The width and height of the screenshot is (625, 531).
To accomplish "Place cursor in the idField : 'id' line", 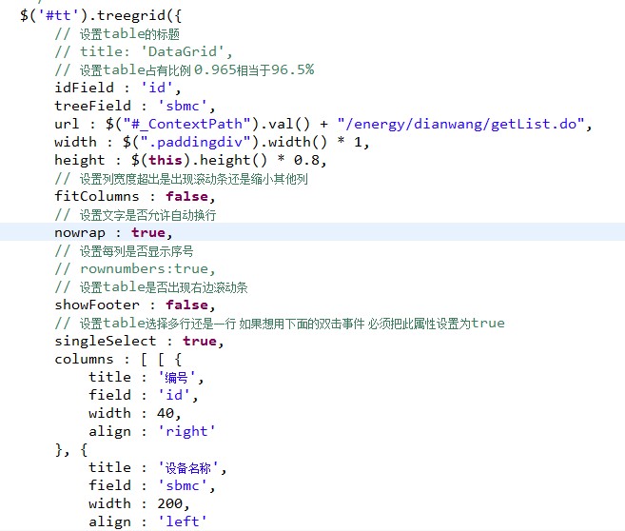I will (x=118, y=88).
